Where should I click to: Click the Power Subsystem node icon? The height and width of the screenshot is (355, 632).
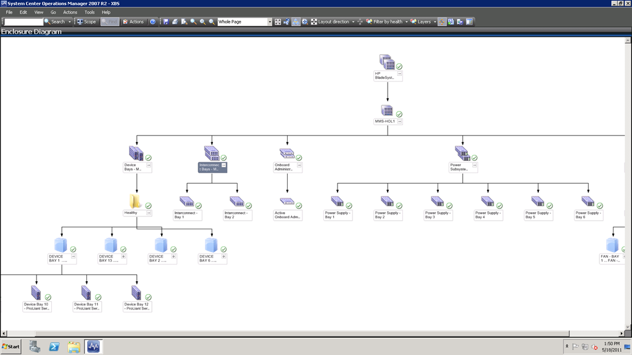pyautogui.click(x=462, y=153)
